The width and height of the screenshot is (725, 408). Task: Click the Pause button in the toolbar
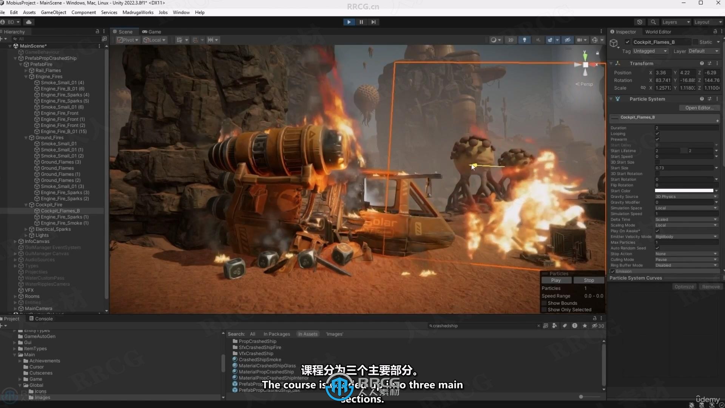tap(361, 22)
